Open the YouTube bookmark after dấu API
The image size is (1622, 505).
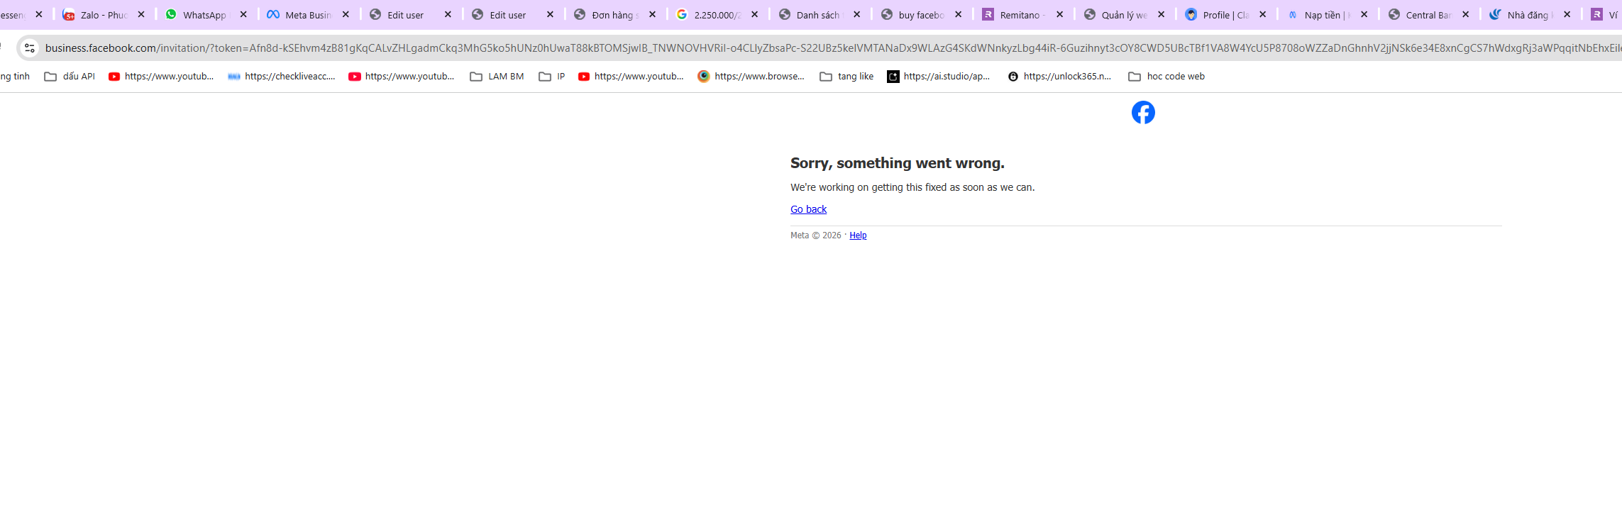pos(161,77)
